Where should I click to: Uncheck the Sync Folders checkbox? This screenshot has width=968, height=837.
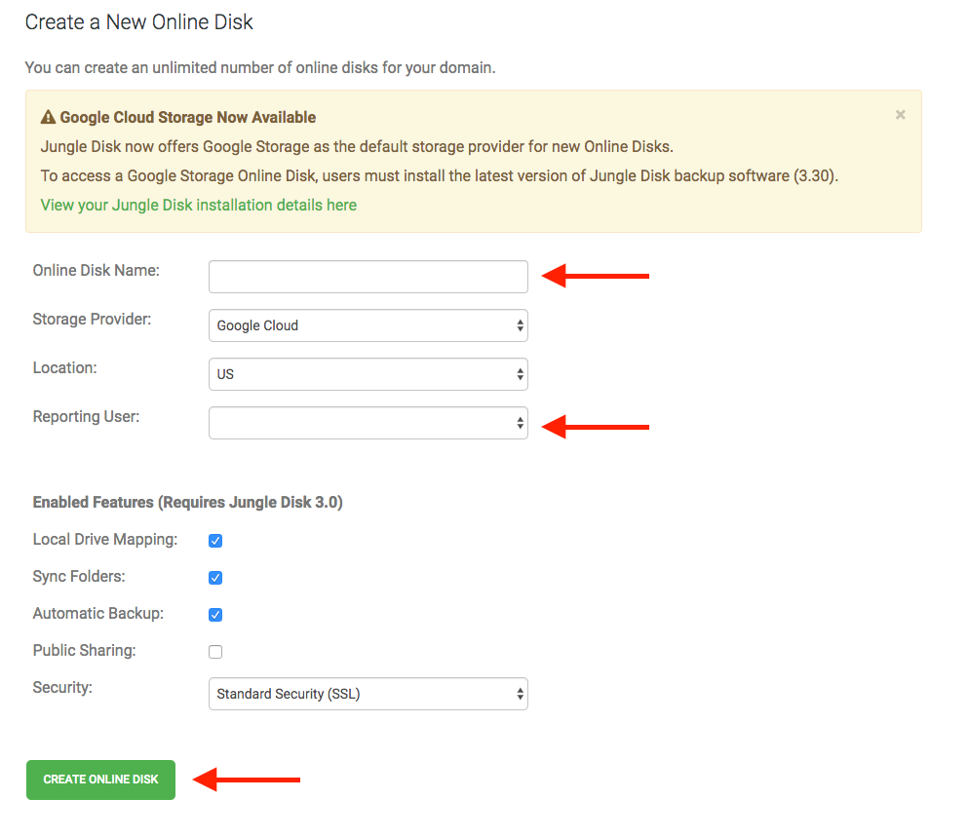pyautogui.click(x=215, y=578)
